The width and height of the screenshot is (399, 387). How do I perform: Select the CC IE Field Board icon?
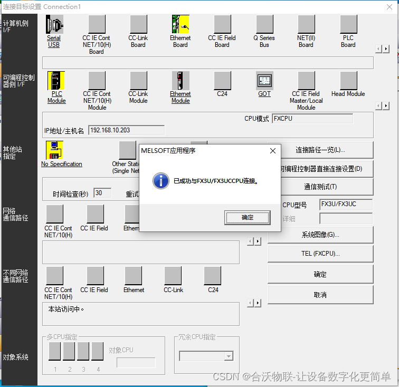(x=222, y=24)
